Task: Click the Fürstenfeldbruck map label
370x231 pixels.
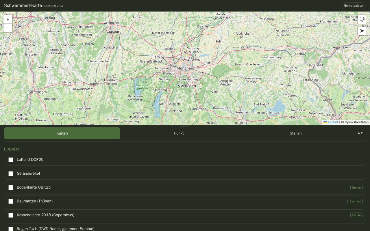Action: [x=151, y=62]
